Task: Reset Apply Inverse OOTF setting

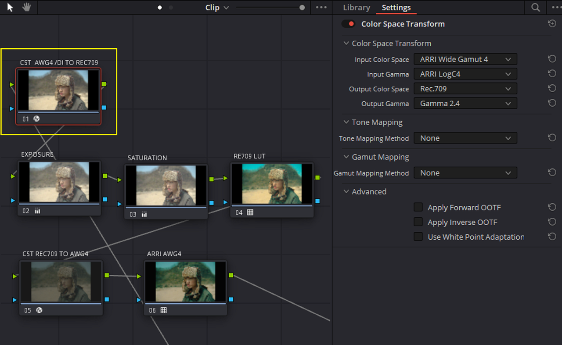Action: point(552,222)
